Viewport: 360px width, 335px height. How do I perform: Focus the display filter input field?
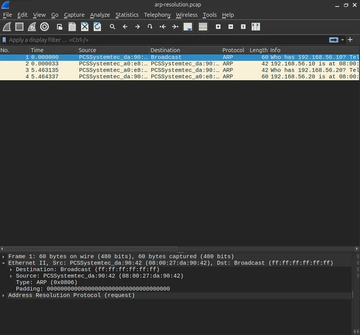pyautogui.click(x=167, y=40)
